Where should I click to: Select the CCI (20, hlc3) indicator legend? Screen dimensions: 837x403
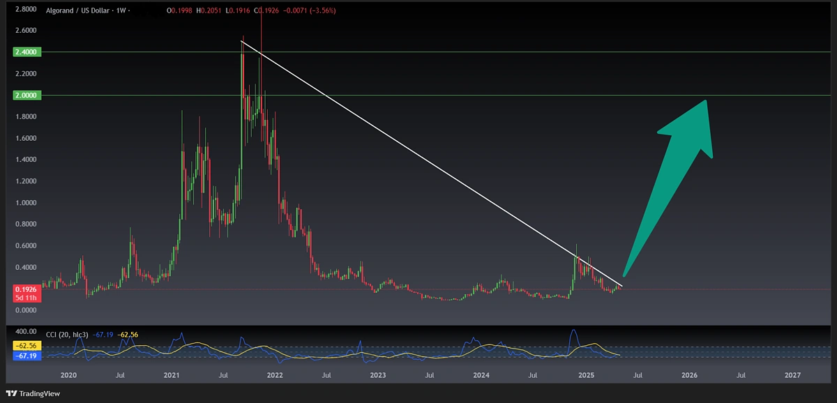pos(68,335)
